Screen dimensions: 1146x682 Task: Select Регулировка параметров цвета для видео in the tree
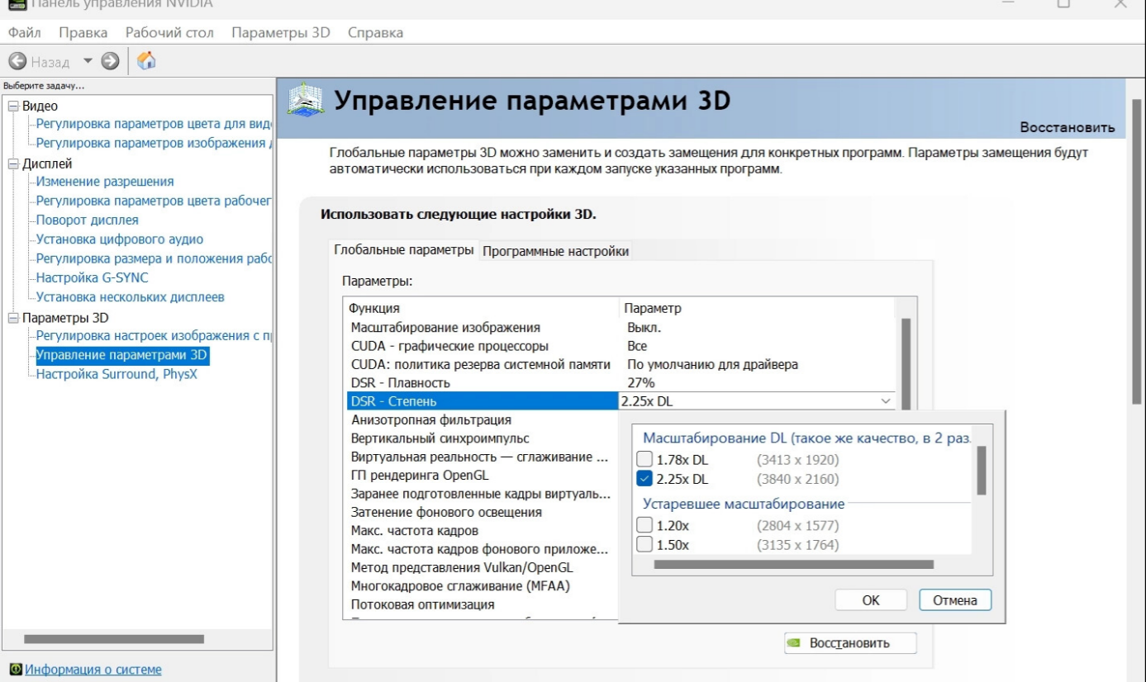point(154,124)
